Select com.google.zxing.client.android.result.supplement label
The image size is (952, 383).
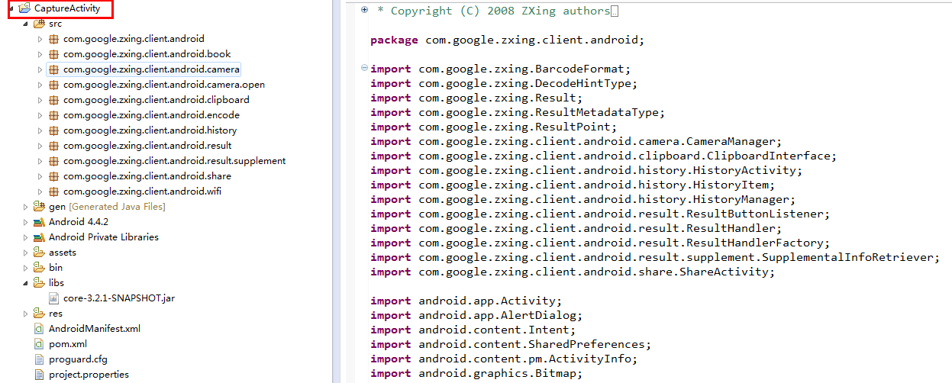[175, 161]
